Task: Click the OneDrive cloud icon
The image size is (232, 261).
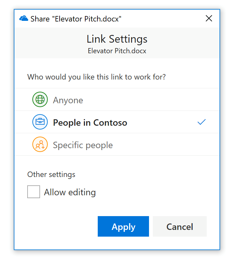Action: coord(24,19)
